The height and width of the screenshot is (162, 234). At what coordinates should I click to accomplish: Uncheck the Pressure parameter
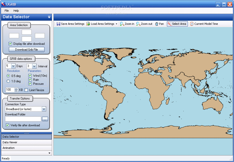click(30, 84)
